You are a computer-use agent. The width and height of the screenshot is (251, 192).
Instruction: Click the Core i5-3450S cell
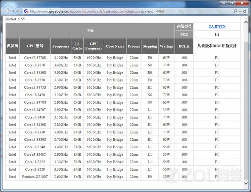35,125
